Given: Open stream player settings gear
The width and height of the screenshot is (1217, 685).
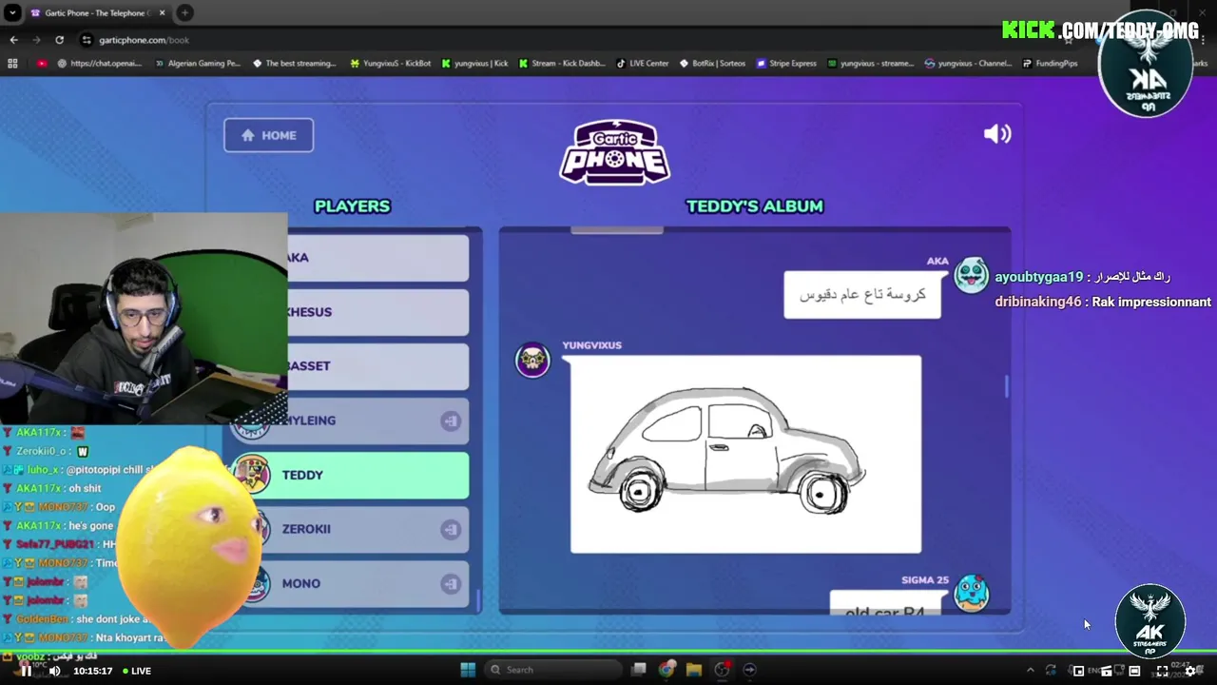Looking at the screenshot, I should coord(1189,671).
